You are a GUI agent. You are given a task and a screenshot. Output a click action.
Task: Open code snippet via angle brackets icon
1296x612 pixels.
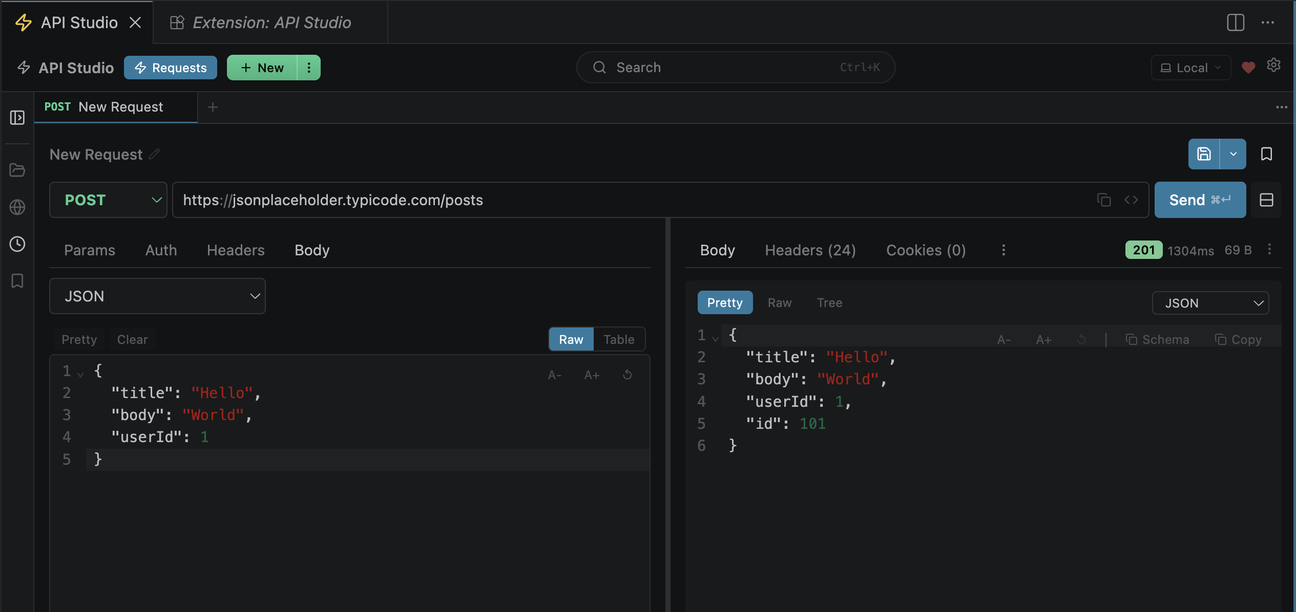pyautogui.click(x=1131, y=200)
